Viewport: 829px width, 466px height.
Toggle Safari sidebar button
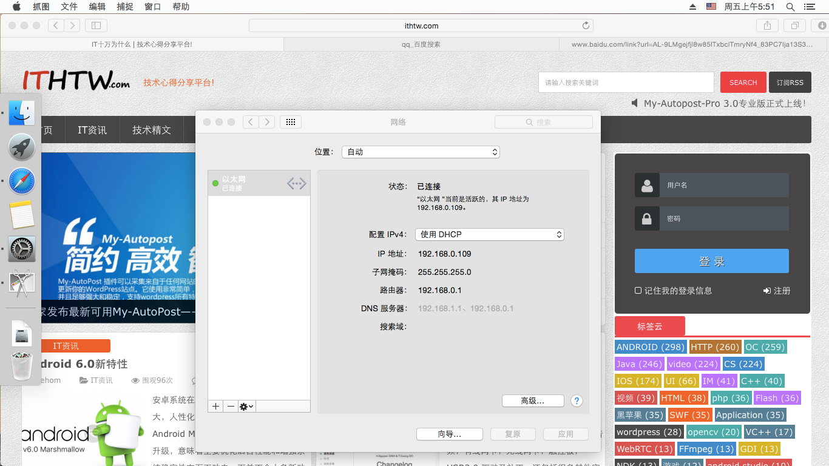(x=96, y=25)
